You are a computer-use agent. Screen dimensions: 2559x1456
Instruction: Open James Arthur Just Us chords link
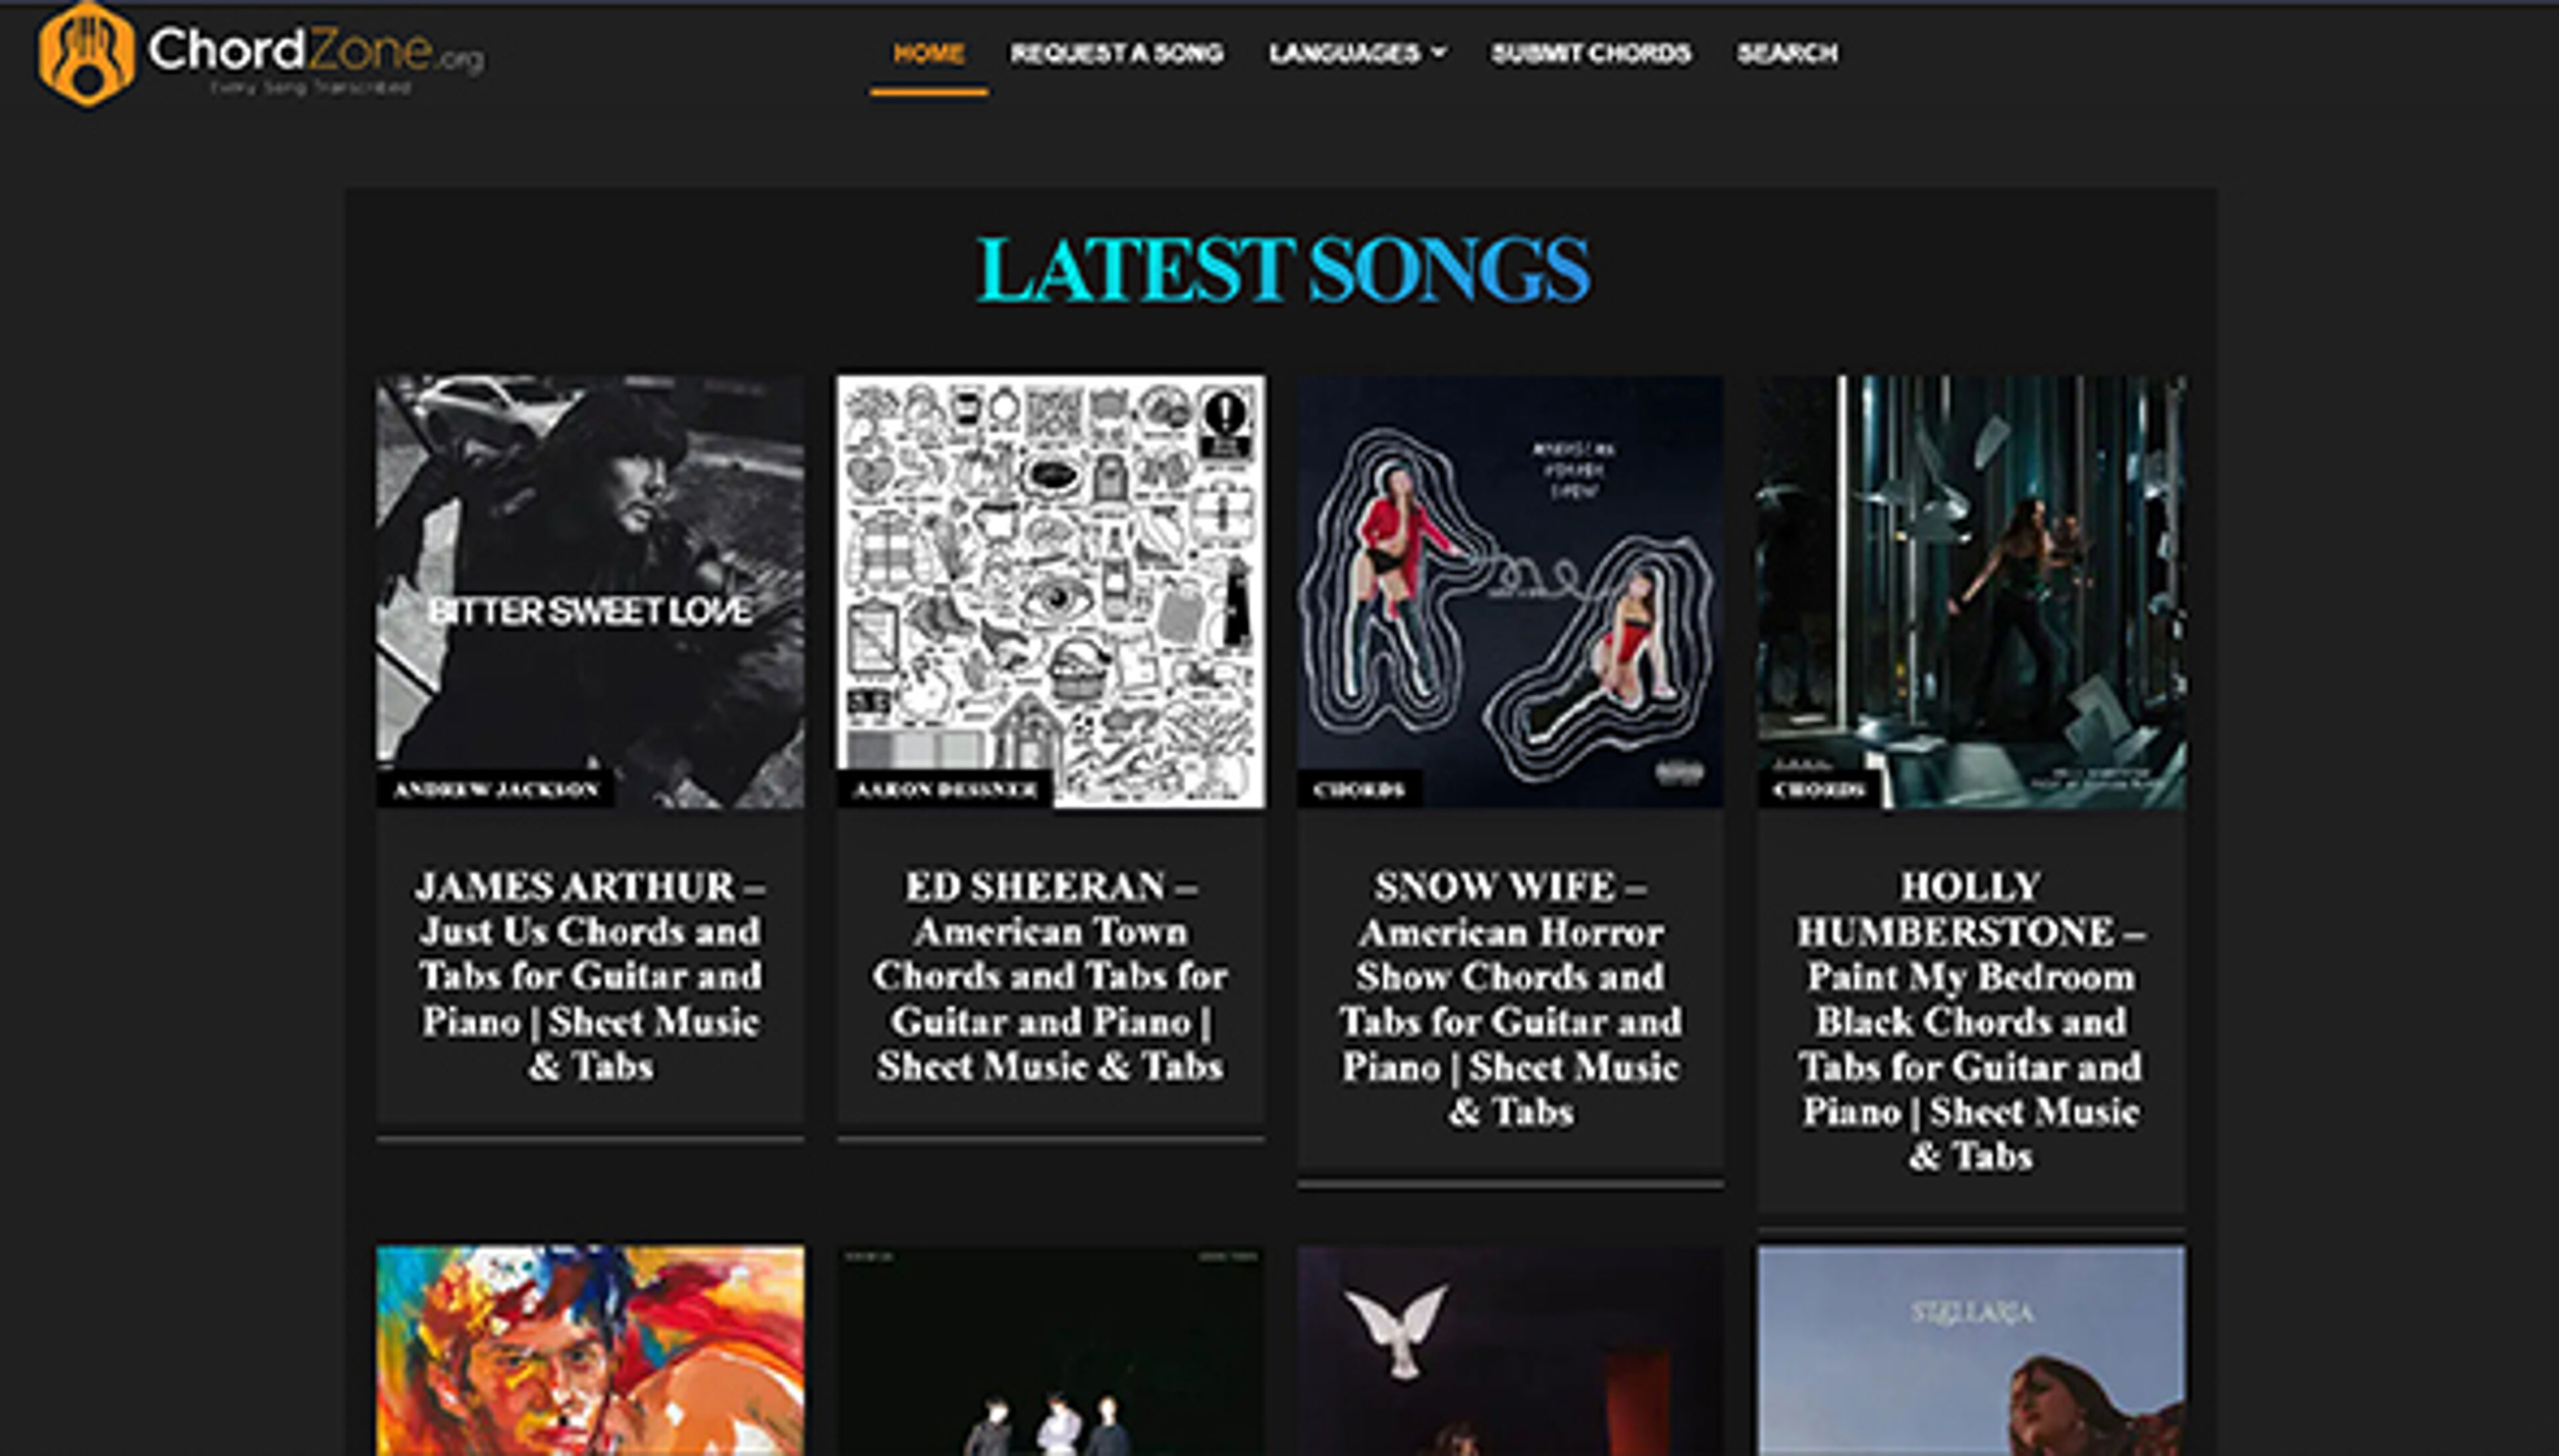click(x=590, y=975)
